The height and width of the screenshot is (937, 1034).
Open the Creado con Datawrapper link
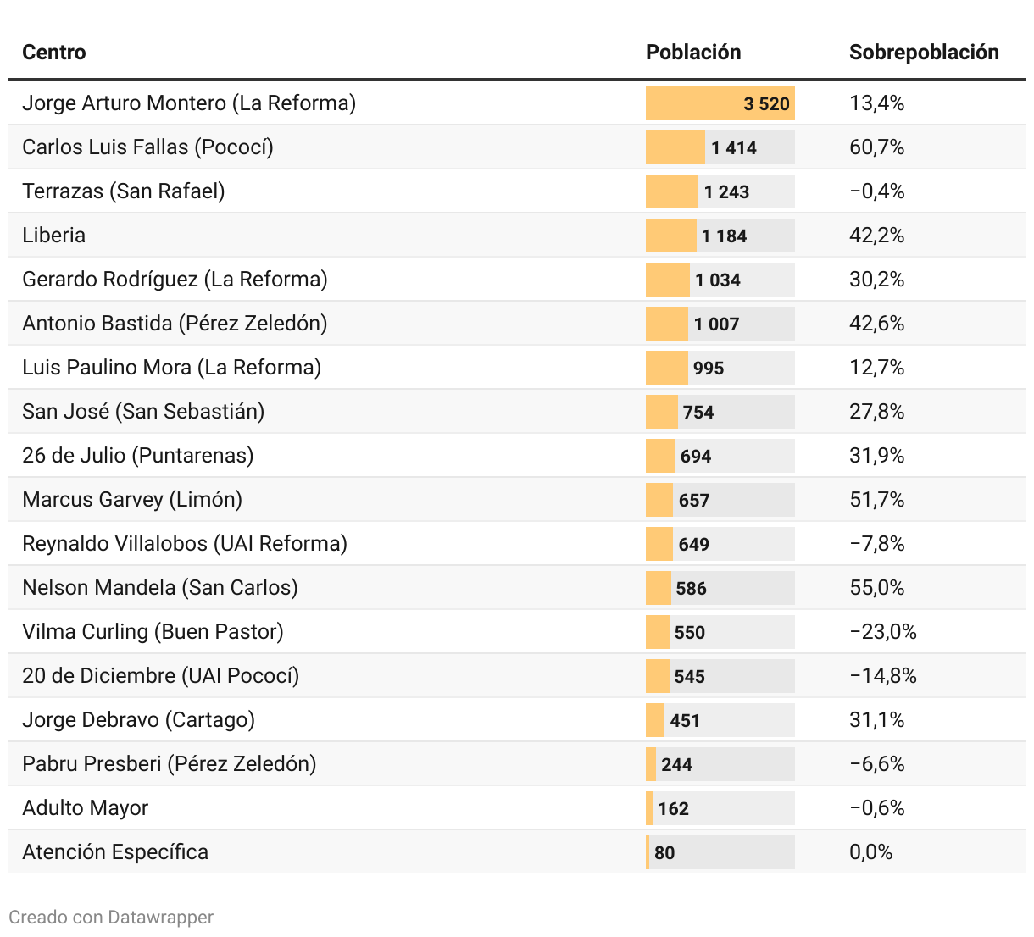pos(111,918)
